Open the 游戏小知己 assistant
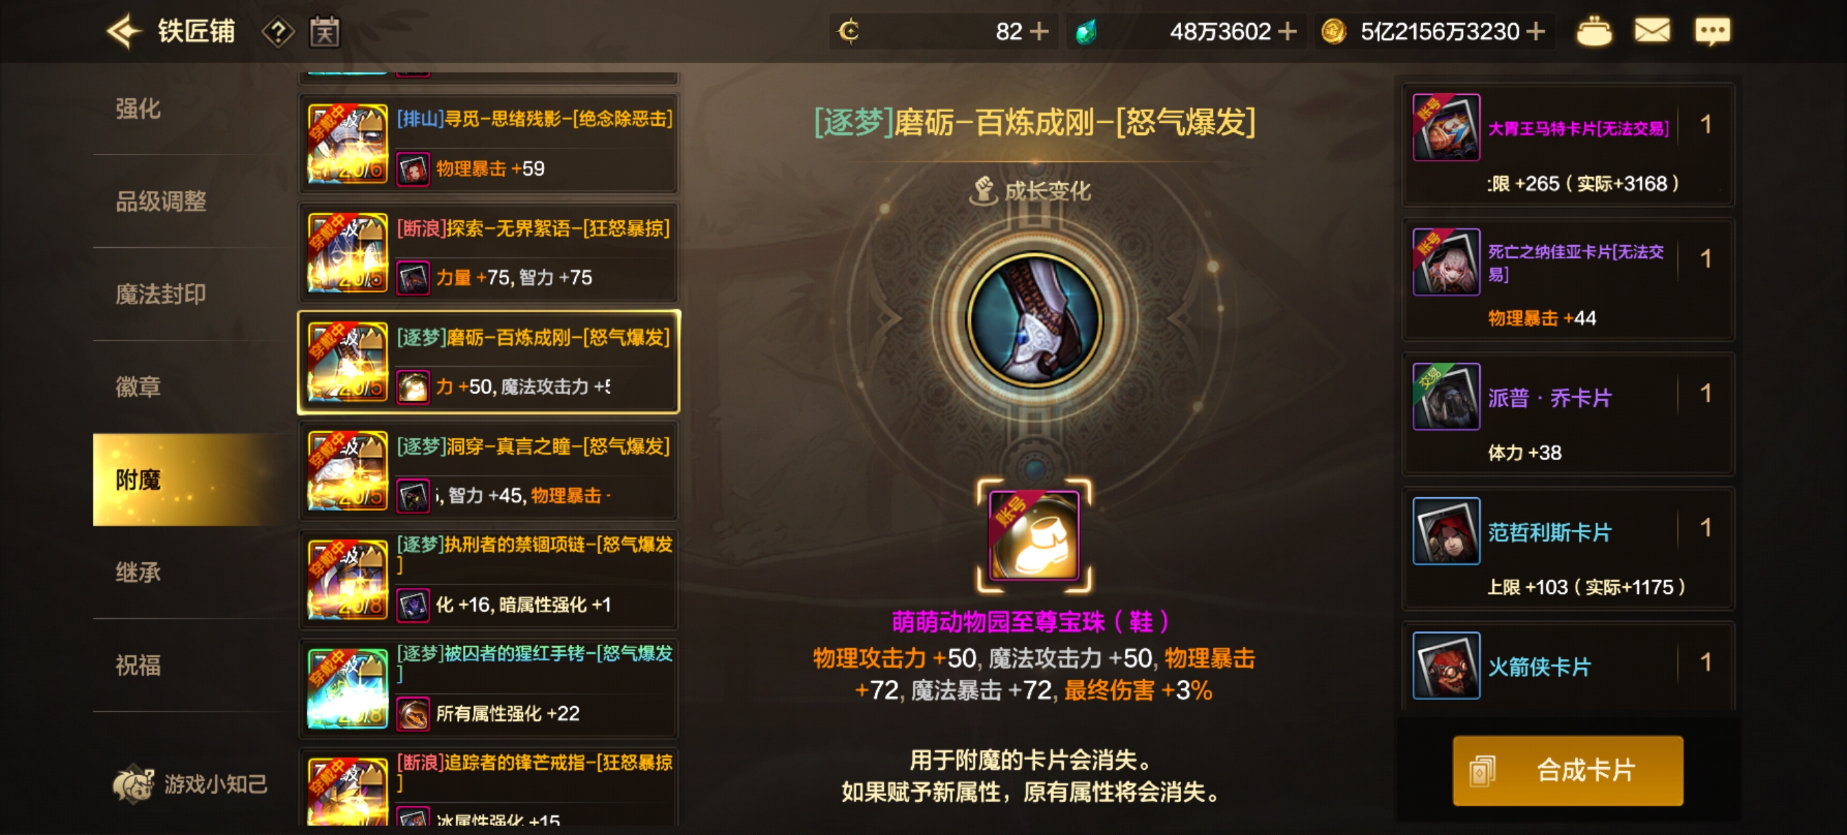 pos(190,783)
